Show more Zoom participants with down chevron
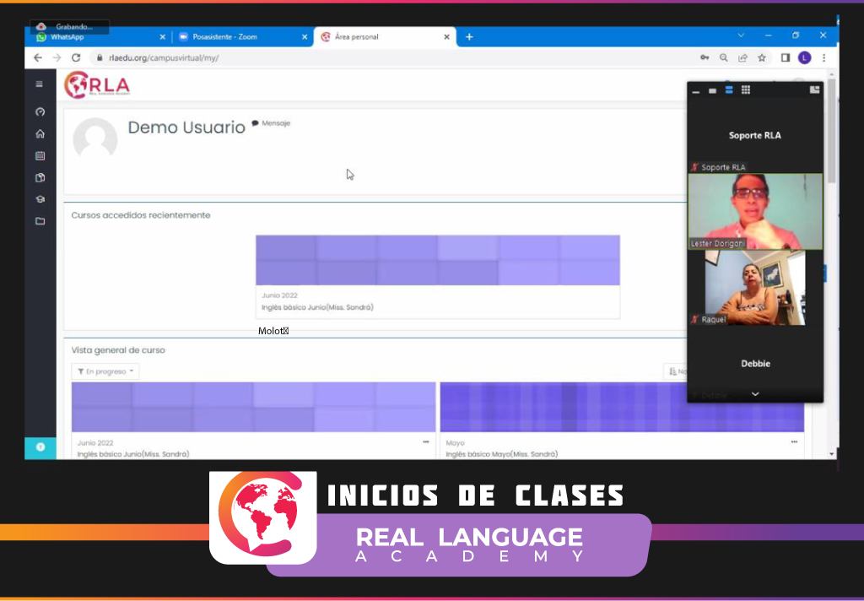This screenshot has height=601, width=864. (x=755, y=394)
